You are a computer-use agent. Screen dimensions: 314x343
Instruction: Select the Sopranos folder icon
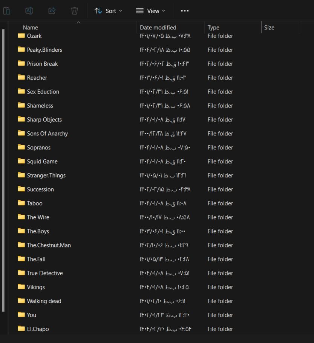[x=21, y=147]
